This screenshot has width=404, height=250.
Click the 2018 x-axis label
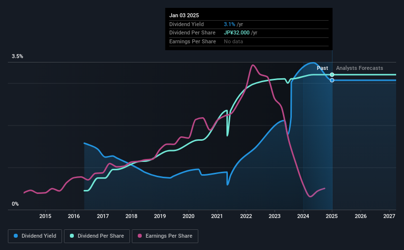[131, 216]
